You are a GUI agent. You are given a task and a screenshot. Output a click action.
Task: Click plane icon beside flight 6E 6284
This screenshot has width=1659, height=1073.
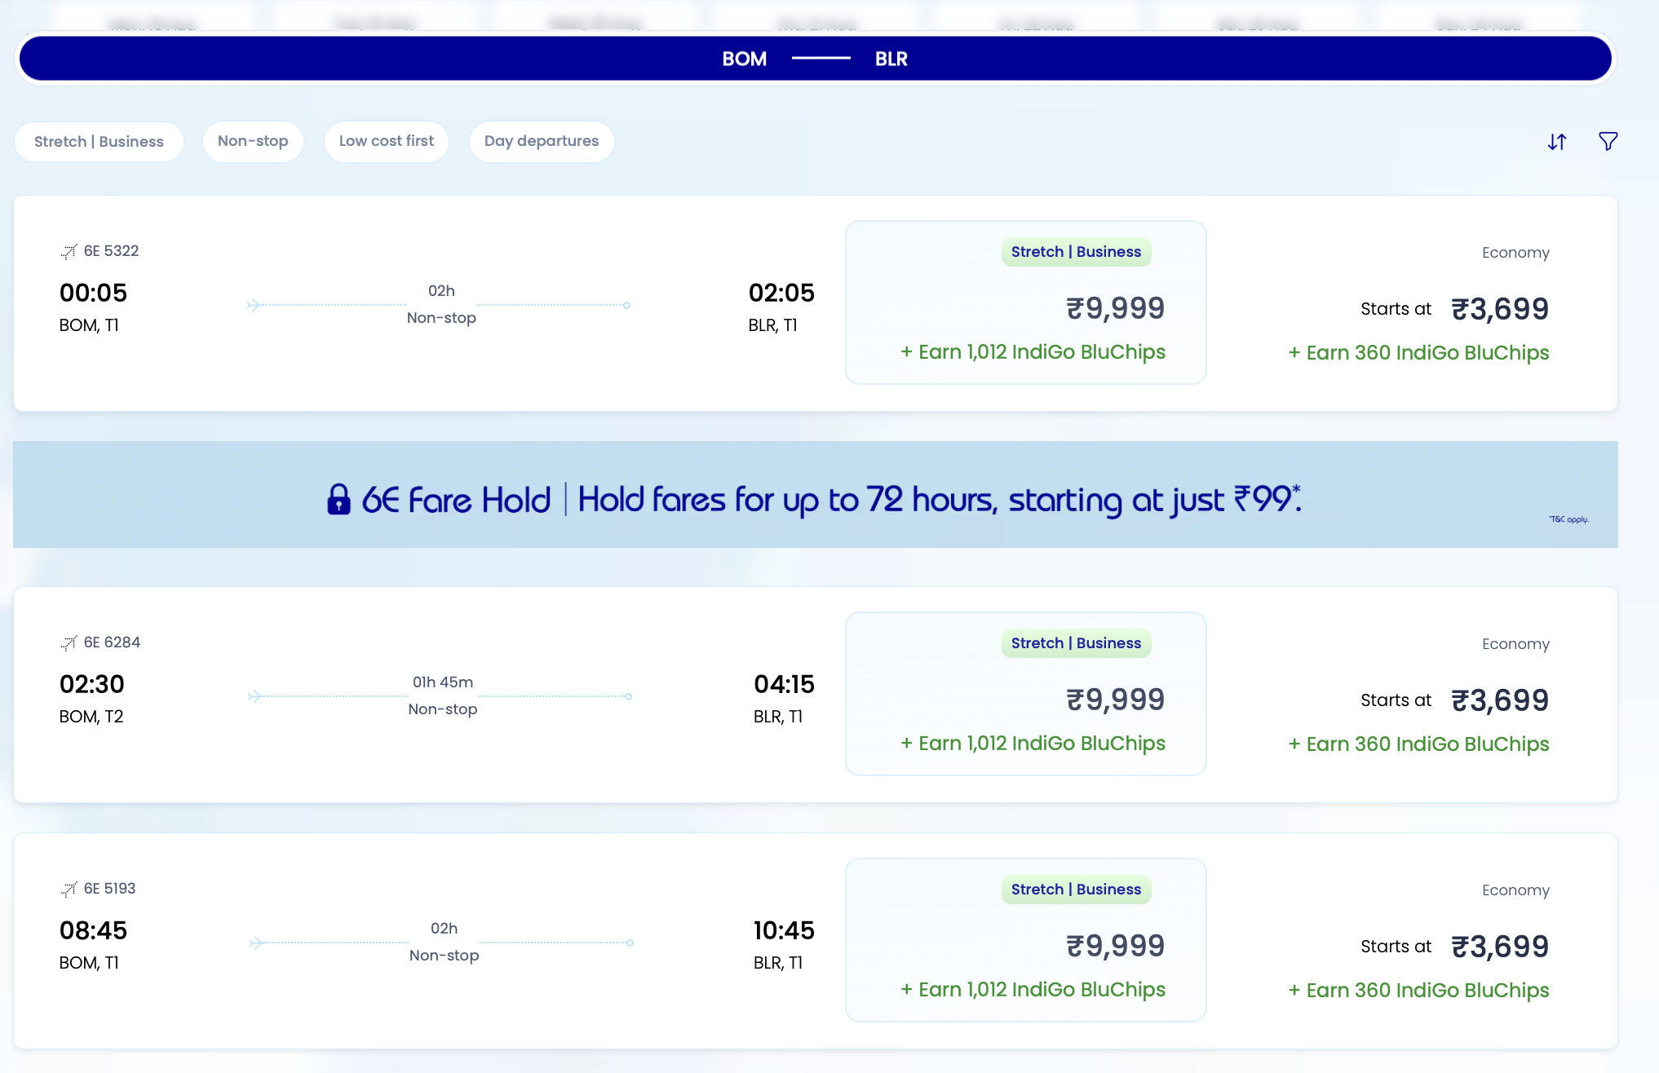(x=69, y=642)
